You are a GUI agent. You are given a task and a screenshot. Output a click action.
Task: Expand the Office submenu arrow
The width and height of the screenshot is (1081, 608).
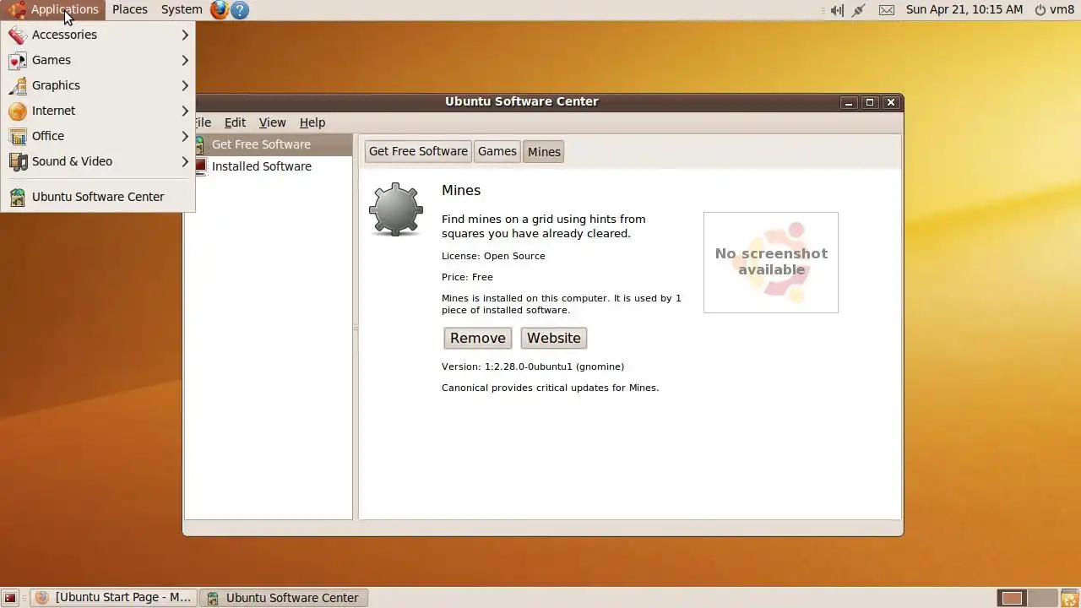(185, 136)
